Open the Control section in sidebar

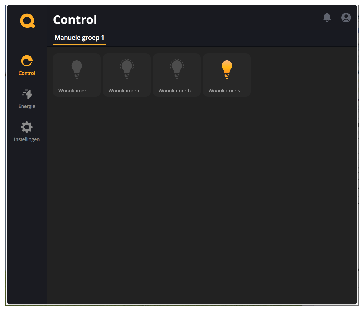(x=27, y=65)
